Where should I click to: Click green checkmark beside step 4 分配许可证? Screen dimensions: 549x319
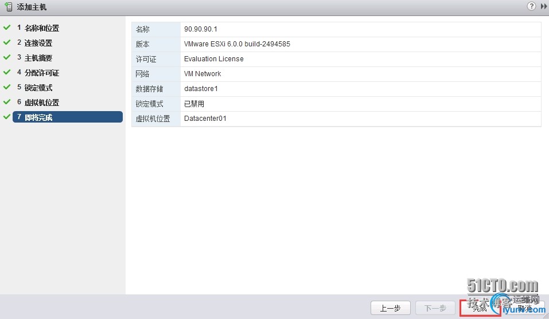click(7, 72)
